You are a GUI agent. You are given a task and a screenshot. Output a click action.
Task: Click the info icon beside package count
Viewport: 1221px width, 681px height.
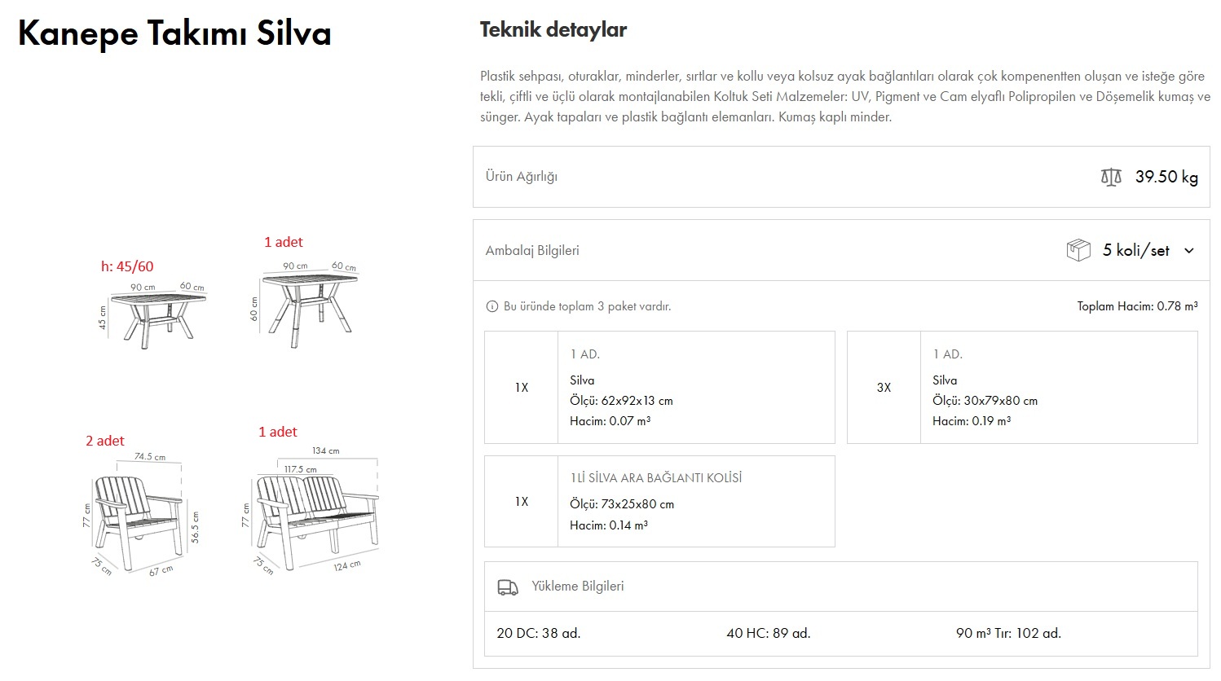491,307
